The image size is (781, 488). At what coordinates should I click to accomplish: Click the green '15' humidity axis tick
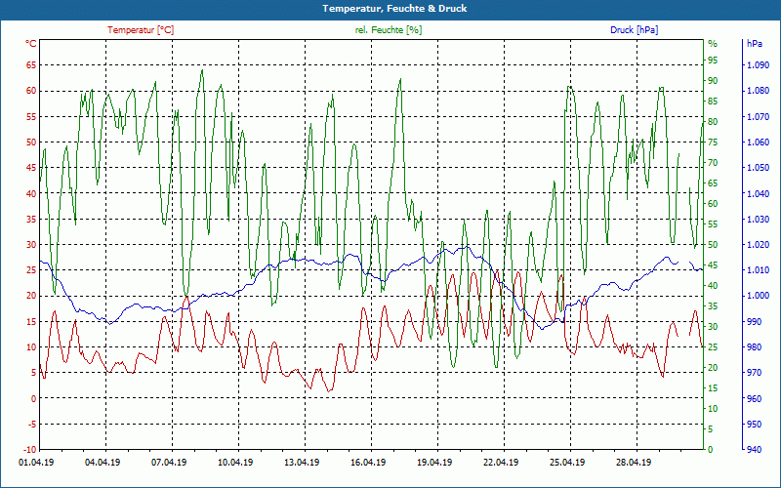pos(713,387)
